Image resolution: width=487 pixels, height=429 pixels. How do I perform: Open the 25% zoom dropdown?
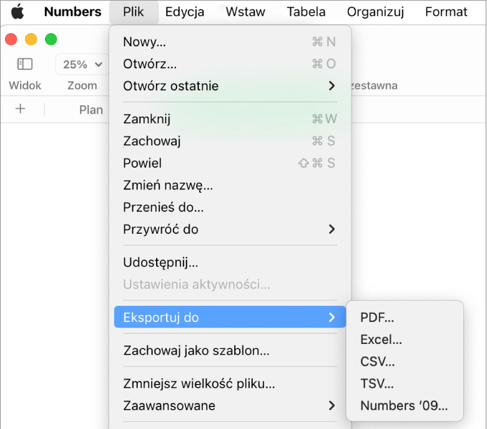[82, 64]
